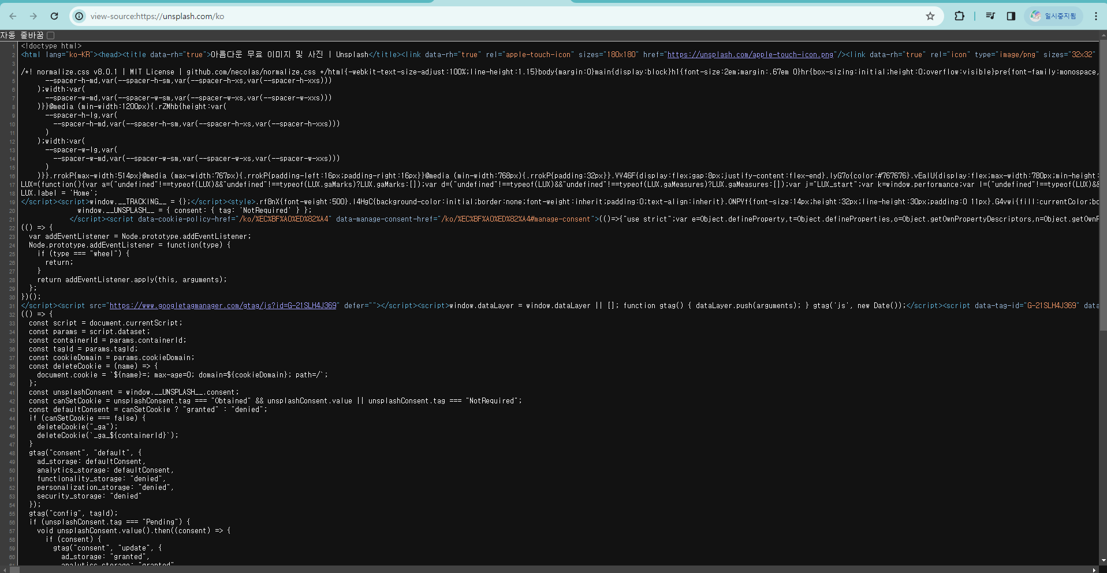Click the 'gtag("config", tagId);' line

click(73, 514)
